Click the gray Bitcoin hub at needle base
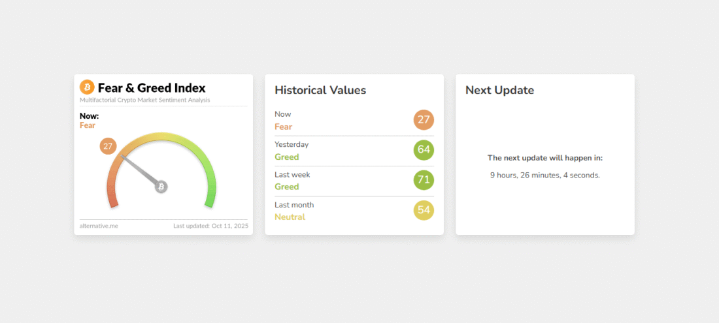The height and width of the screenshot is (323, 719). (x=161, y=187)
